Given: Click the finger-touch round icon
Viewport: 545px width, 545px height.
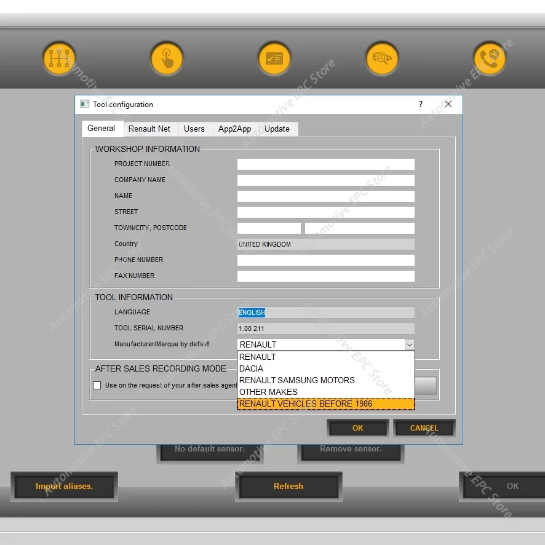Looking at the screenshot, I should click(167, 58).
